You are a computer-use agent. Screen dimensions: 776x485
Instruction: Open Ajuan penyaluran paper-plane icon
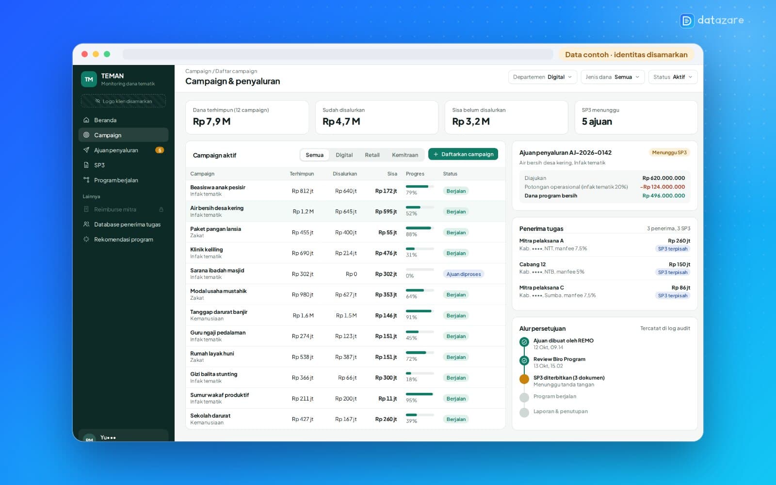click(86, 150)
